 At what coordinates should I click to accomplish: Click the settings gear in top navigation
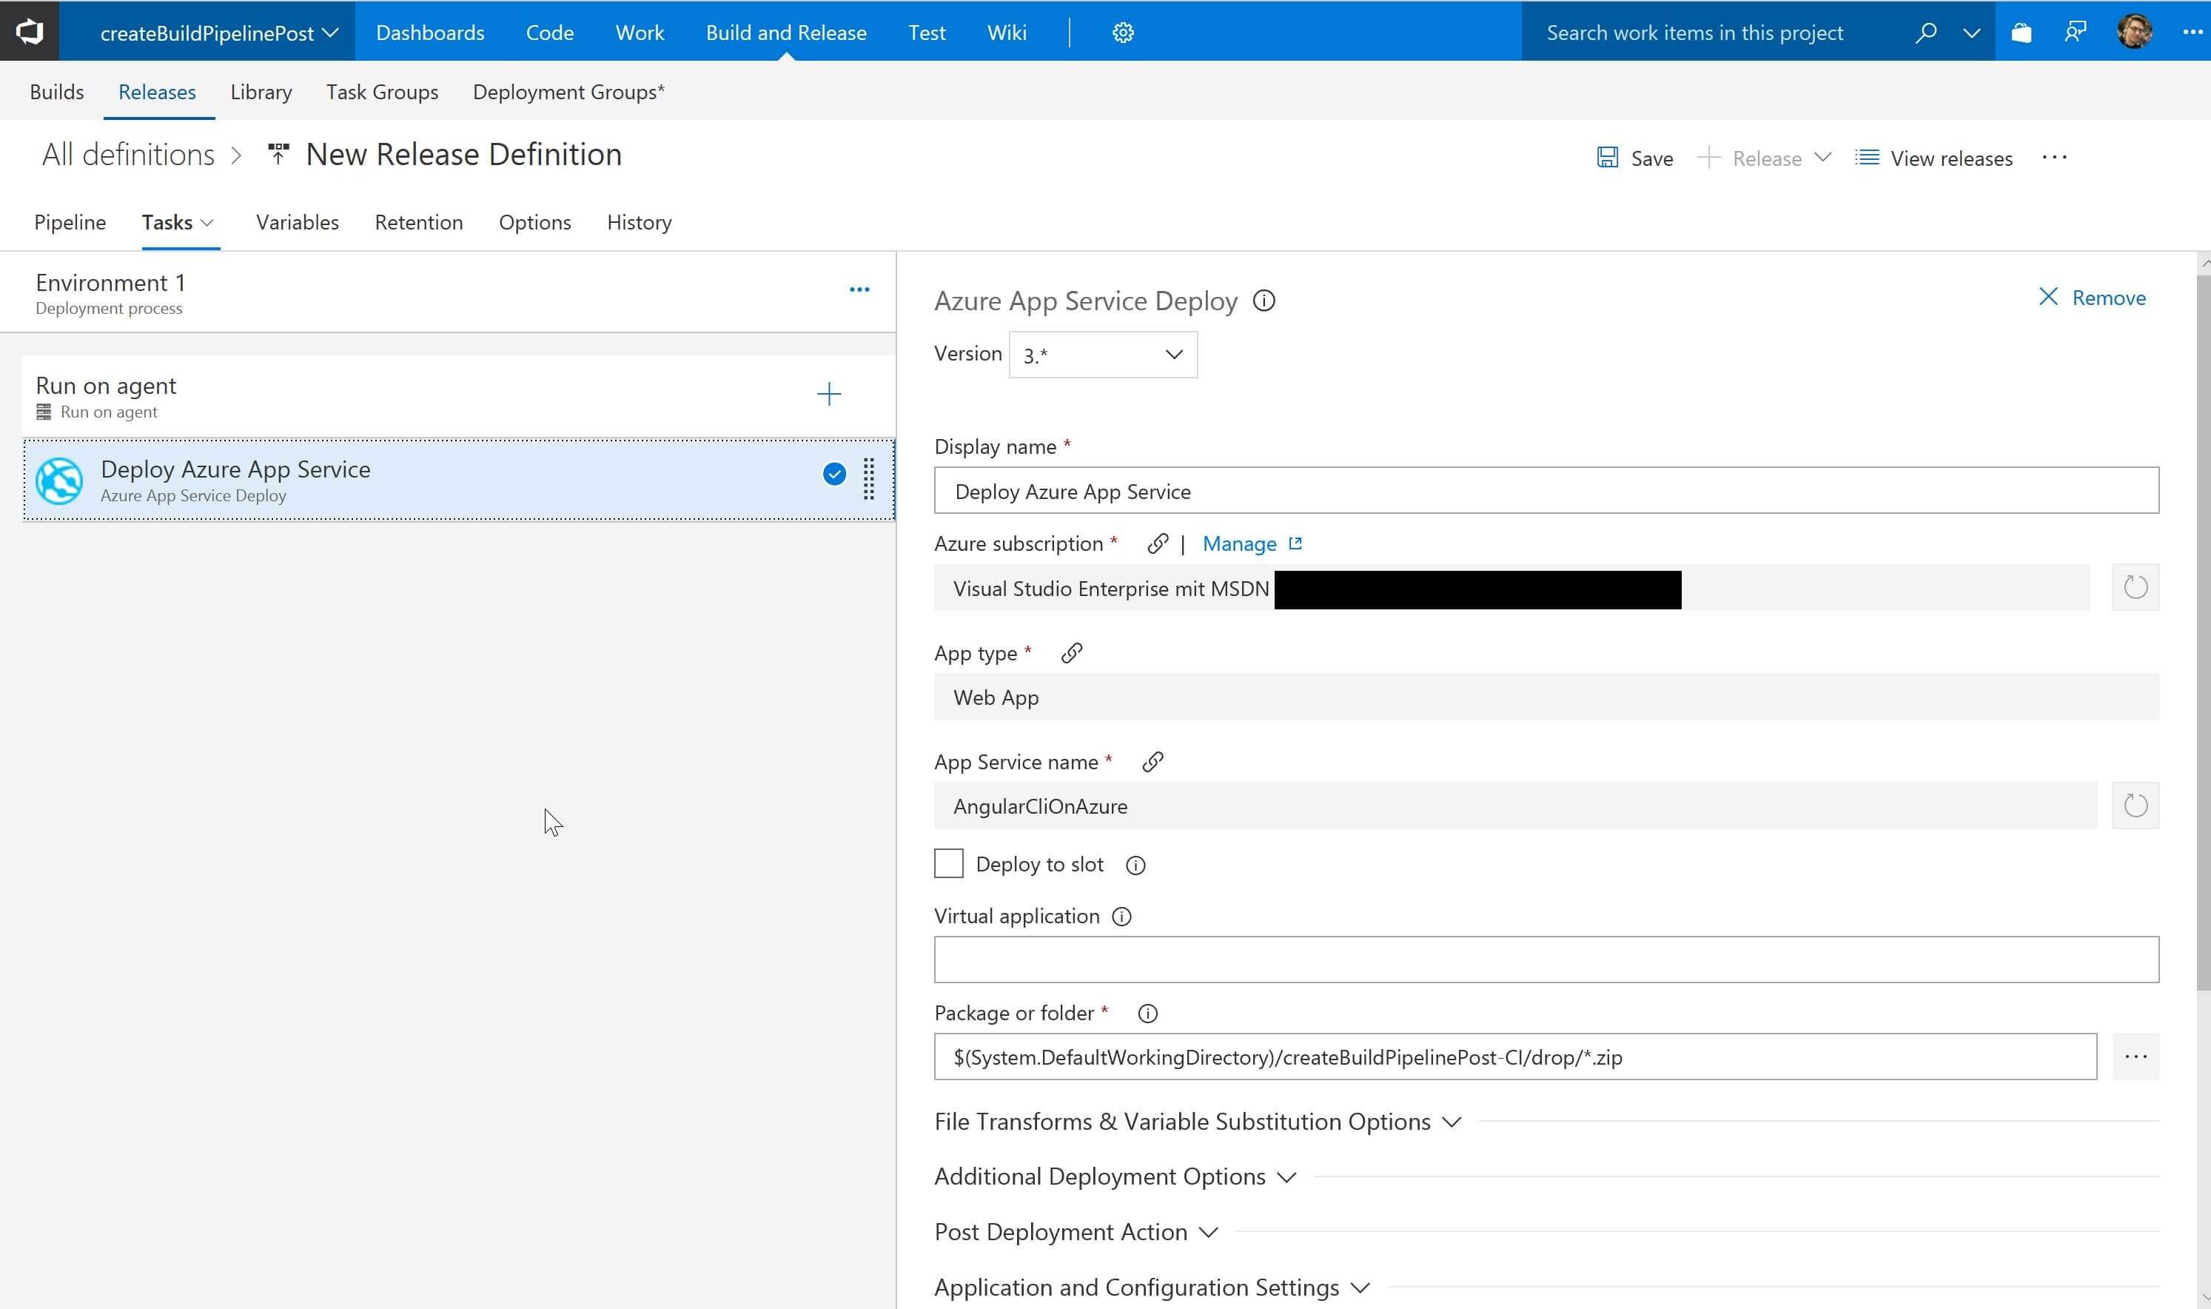(1122, 33)
